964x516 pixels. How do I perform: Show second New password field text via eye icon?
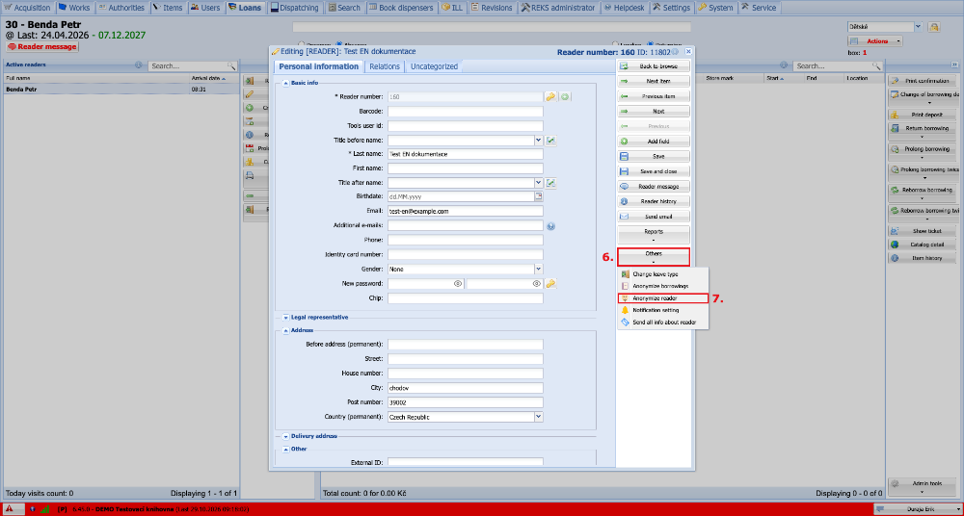point(536,284)
